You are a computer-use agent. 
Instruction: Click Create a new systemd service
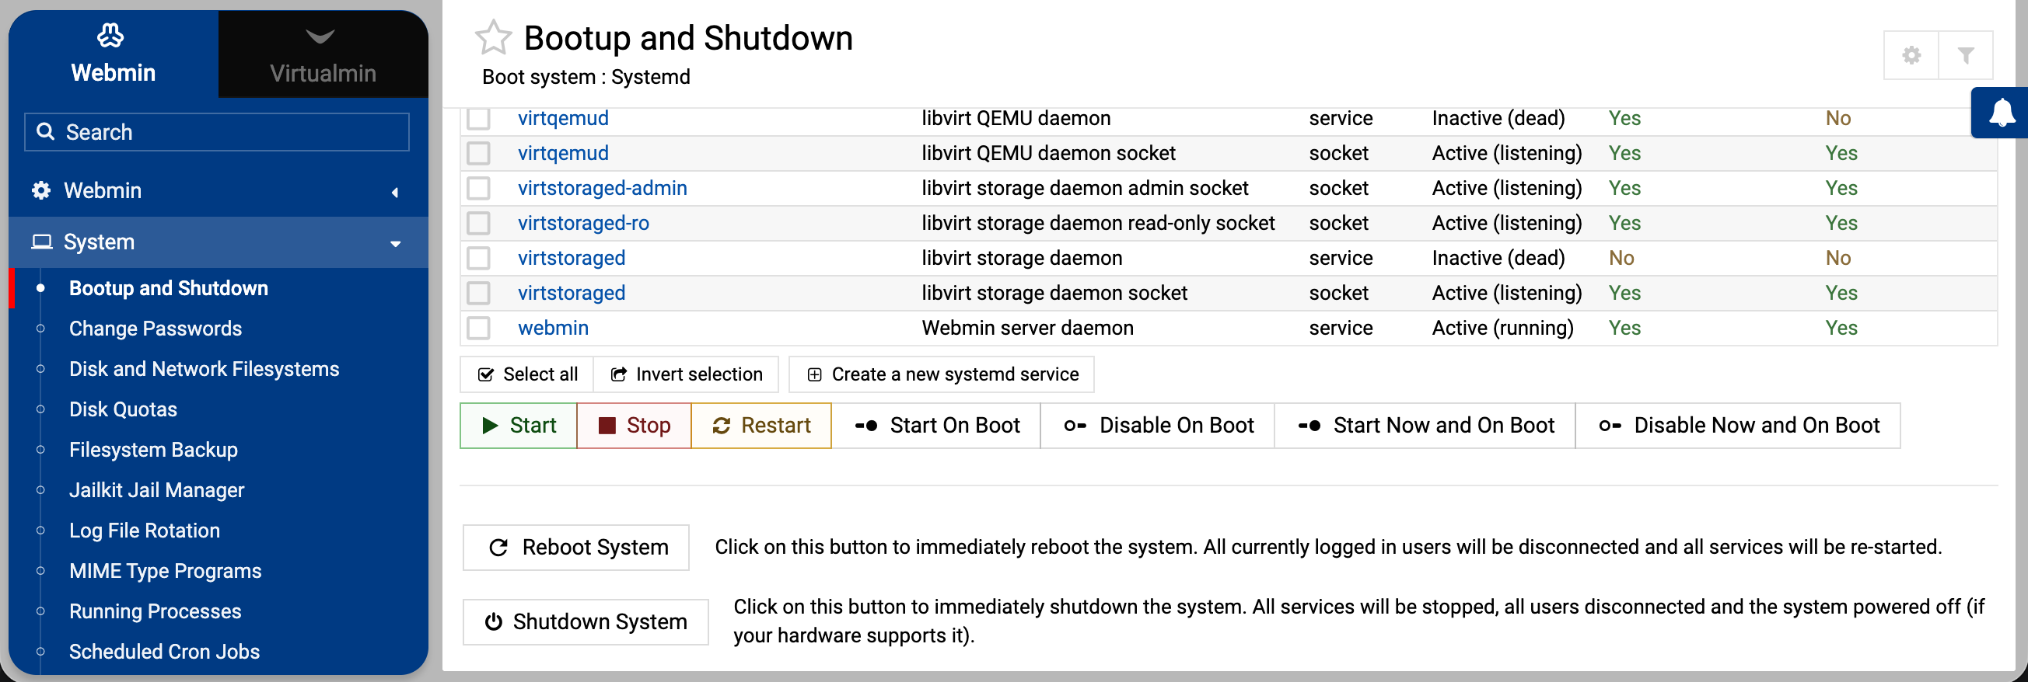pos(941,374)
